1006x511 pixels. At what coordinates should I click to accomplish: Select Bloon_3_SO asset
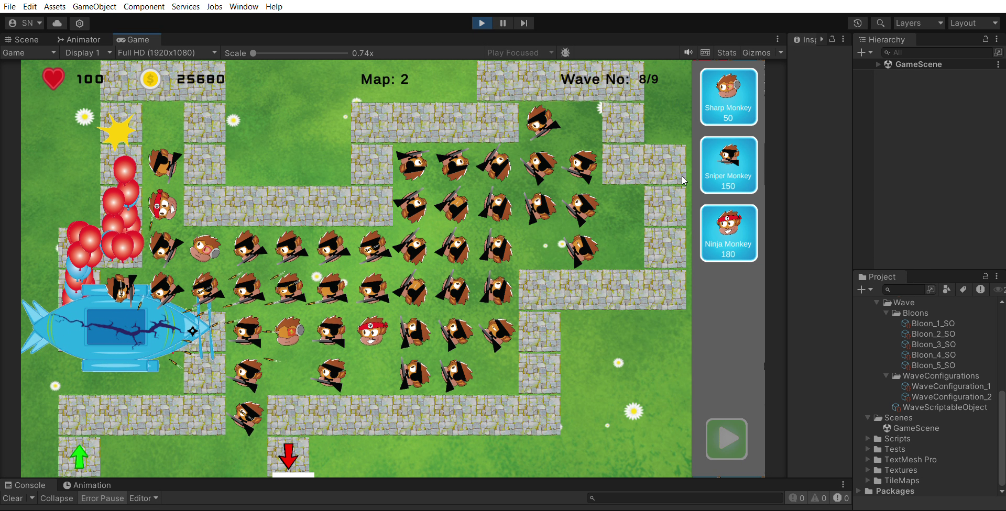(928, 345)
